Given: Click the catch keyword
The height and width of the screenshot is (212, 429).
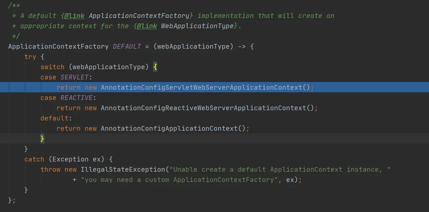Looking at the screenshot, I should pyautogui.click(x=34, y=159).
